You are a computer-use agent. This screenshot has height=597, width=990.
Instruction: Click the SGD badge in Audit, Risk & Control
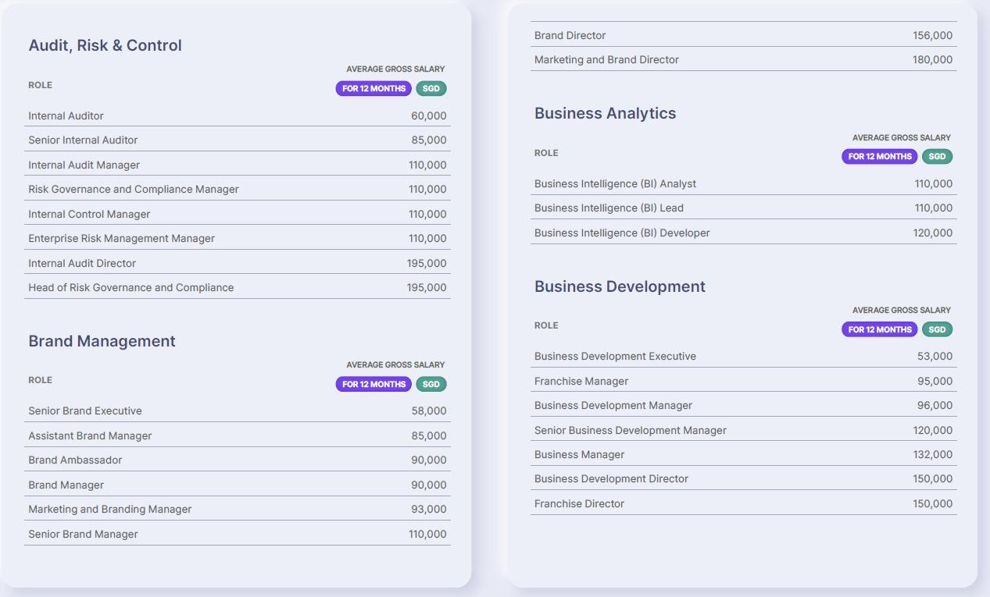431,88
